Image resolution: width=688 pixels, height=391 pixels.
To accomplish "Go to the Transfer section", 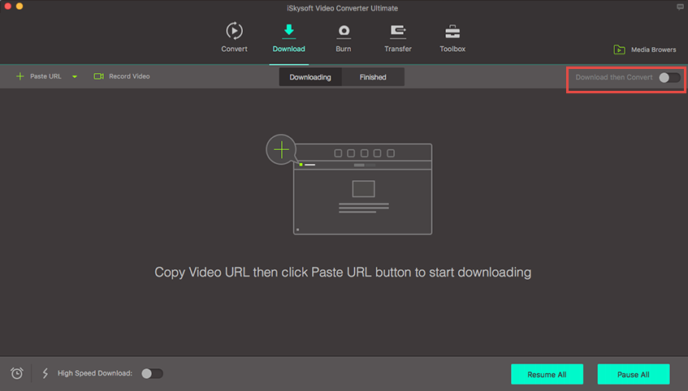I will (398, 32).
